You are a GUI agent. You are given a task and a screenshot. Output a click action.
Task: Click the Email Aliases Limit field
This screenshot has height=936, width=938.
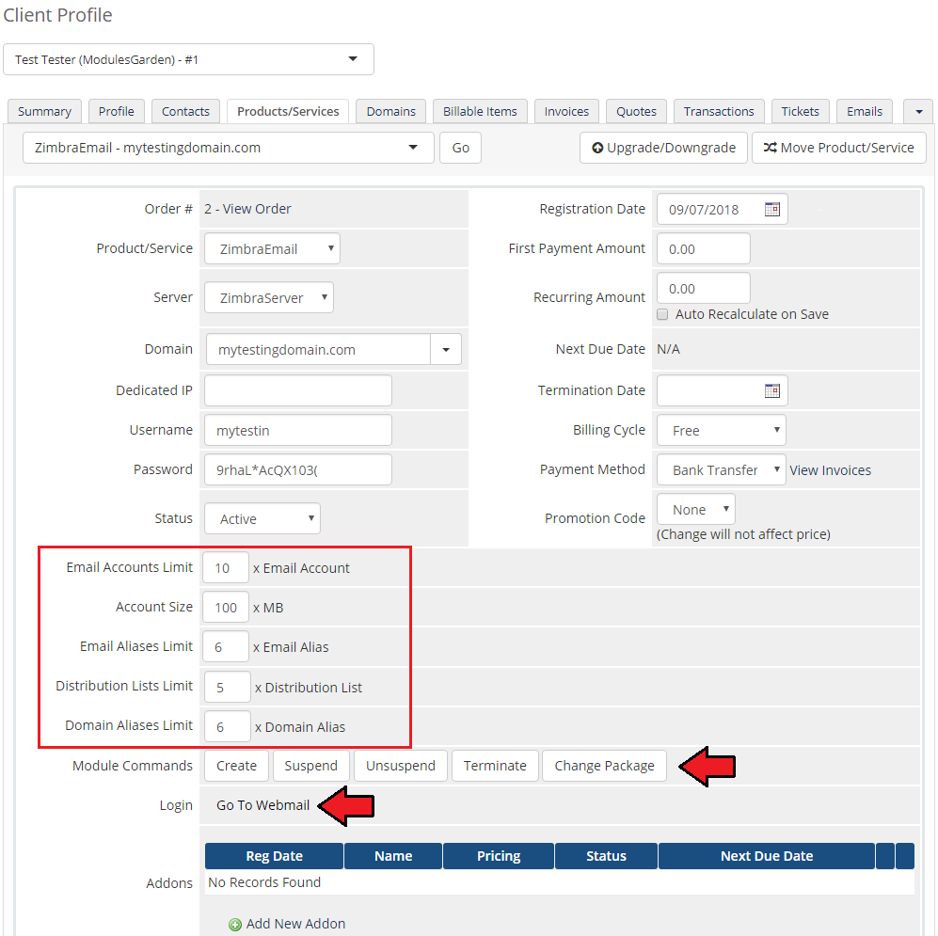(x=226, y=646)
